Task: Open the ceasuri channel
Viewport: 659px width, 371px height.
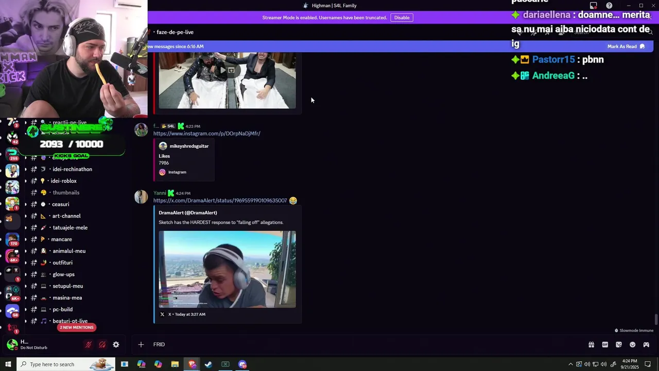Action: click(60, 205)
